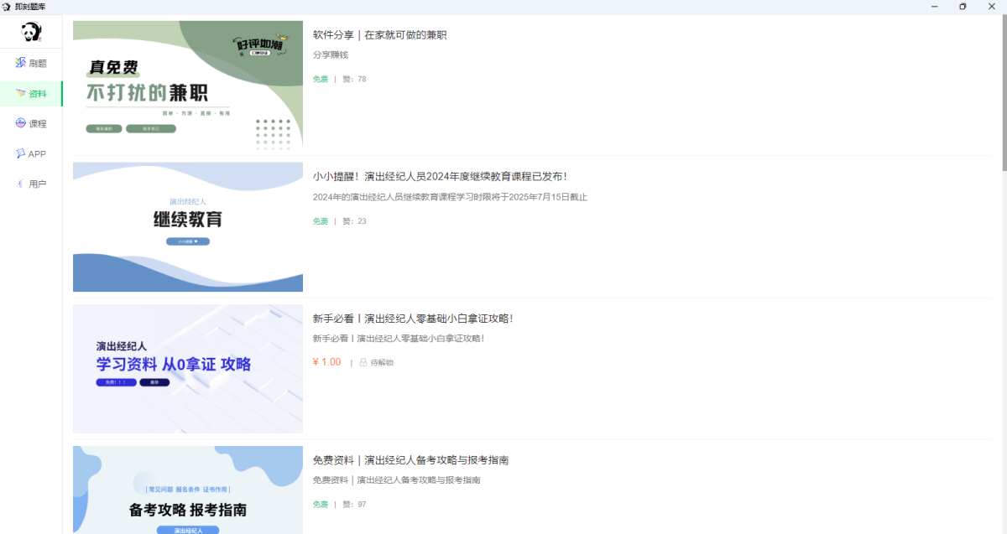The width and height of the screenshot is (1007, 534).
Task: Click the 备考攻略 报考指南 thumbnail
Action: click(x=188, y=490)
